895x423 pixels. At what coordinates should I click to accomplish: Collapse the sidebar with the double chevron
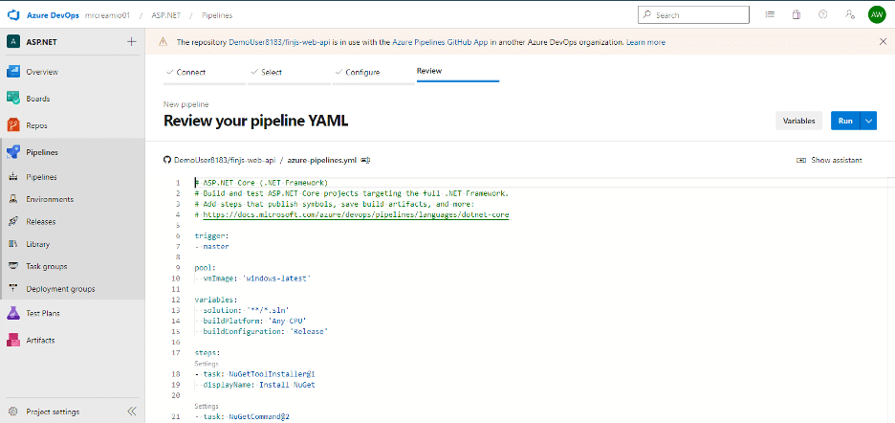[x=132, y=412]
